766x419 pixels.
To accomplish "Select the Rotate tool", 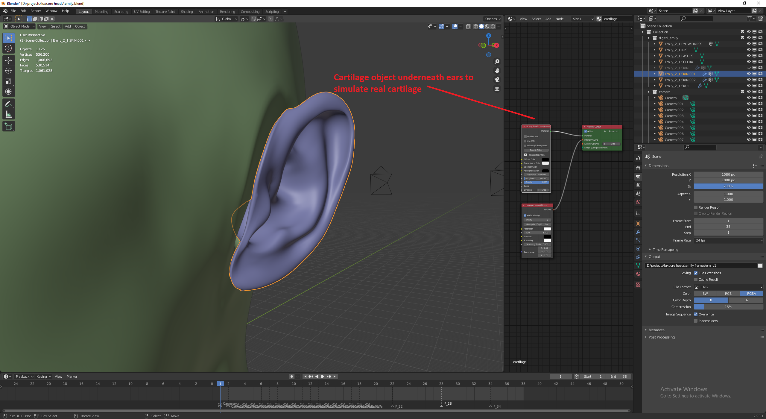I will 8,71.
